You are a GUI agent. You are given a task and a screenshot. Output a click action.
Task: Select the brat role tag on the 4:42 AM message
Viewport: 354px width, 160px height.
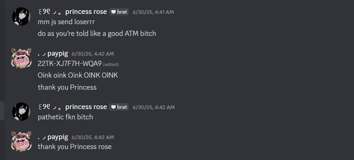tap(119, 107)
